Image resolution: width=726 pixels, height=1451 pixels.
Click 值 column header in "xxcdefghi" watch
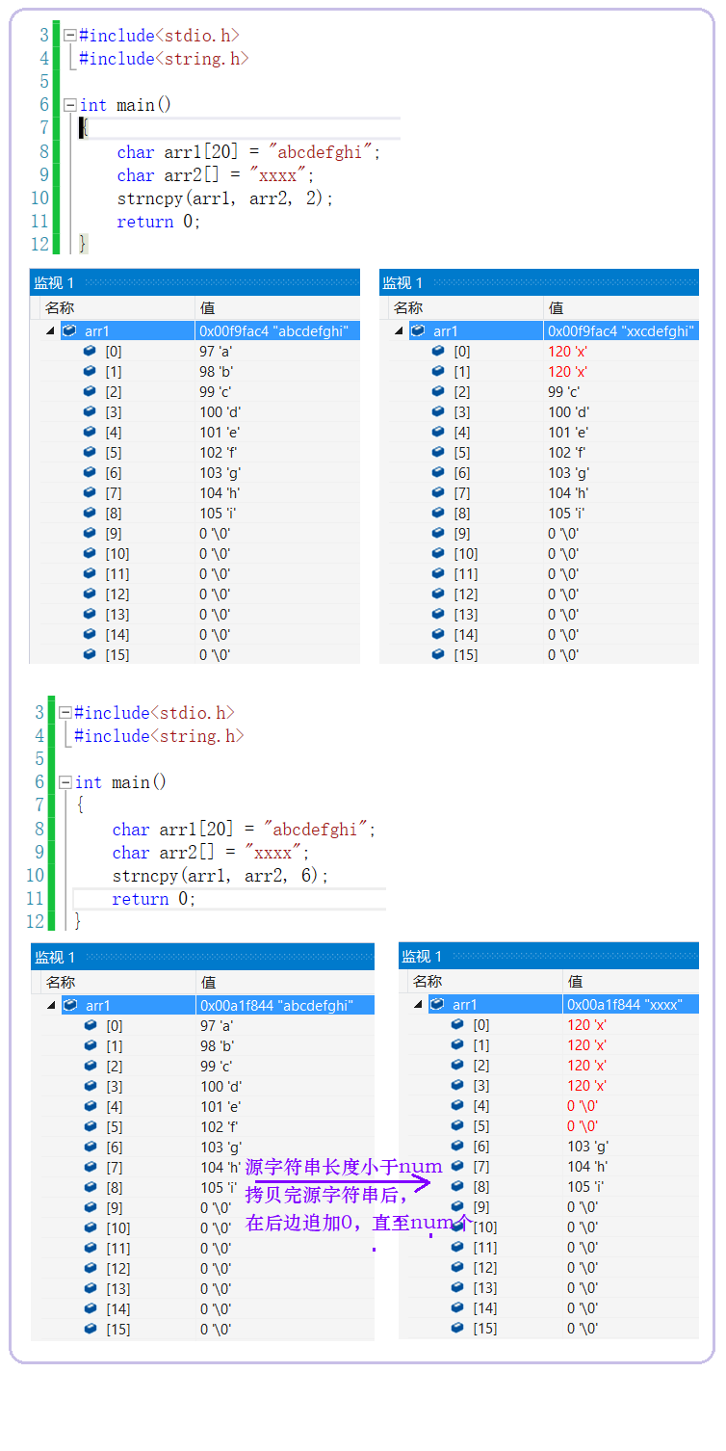tap(556, 307)
